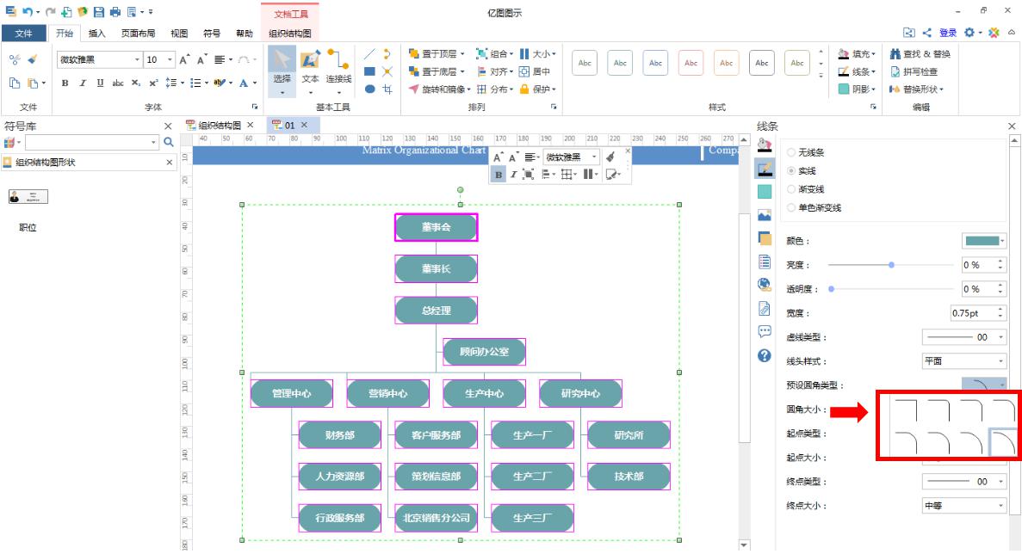Select the 顾问办公室 org chart box
Viewport: 1022px width, 554px height.
tap(484, 352)
